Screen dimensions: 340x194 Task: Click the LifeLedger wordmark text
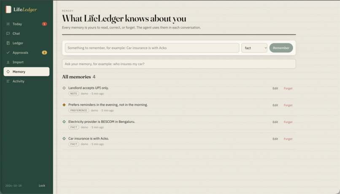click(x=25, y=9)
